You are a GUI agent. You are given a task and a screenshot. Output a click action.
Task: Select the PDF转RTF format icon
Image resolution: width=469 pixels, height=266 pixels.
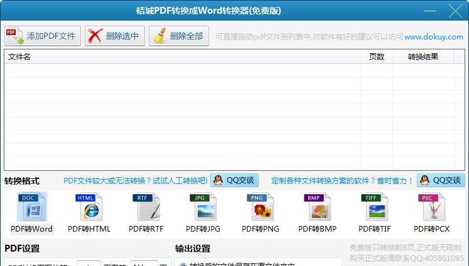pos(146,213)
